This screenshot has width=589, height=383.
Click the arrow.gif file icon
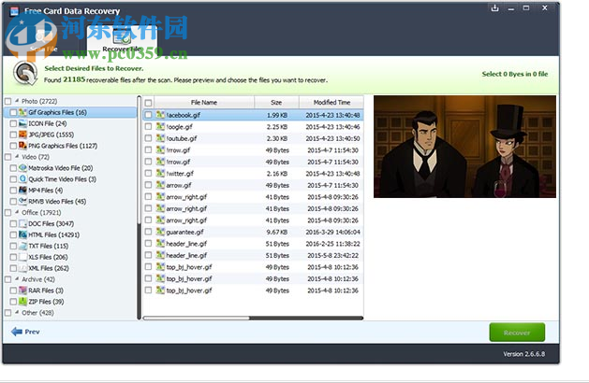160,185
